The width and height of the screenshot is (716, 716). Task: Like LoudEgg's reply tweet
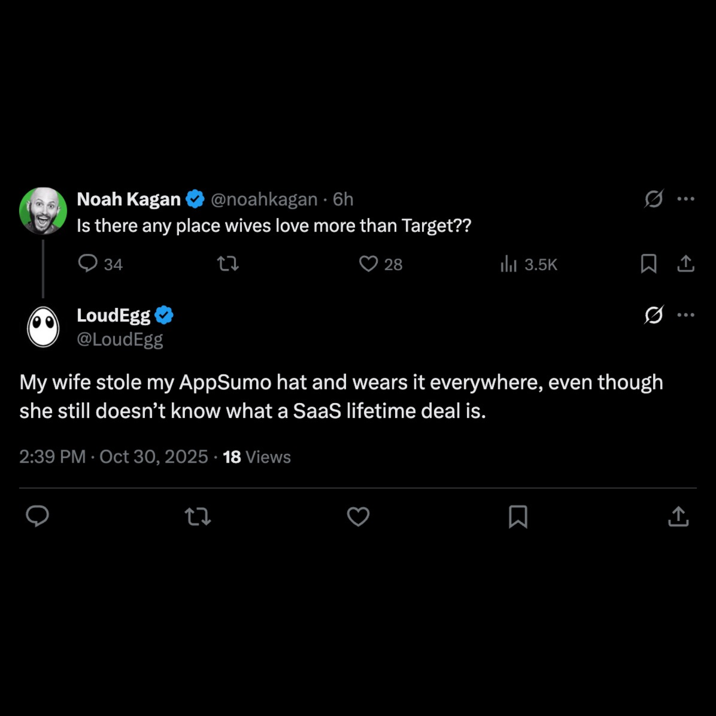coord(358,517)
